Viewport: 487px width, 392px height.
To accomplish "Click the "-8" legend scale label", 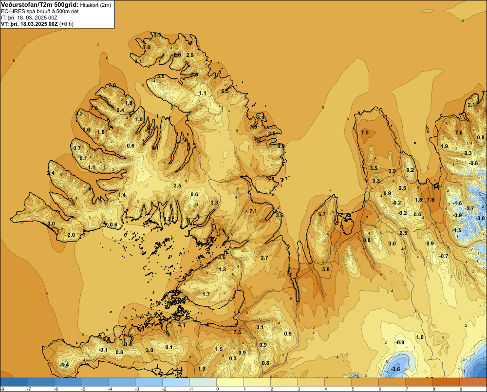I will [2, 389].
